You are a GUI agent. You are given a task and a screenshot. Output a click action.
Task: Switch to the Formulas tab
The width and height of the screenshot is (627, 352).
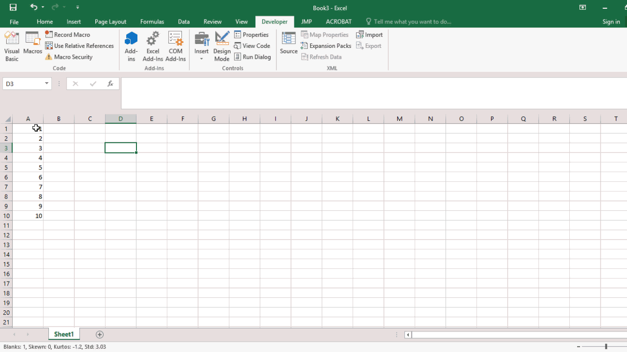(x=152, y=22)
